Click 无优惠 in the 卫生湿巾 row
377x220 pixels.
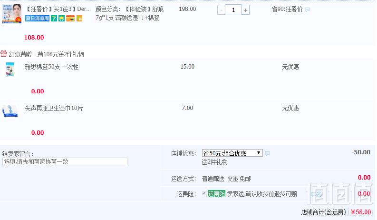(290, 108)
